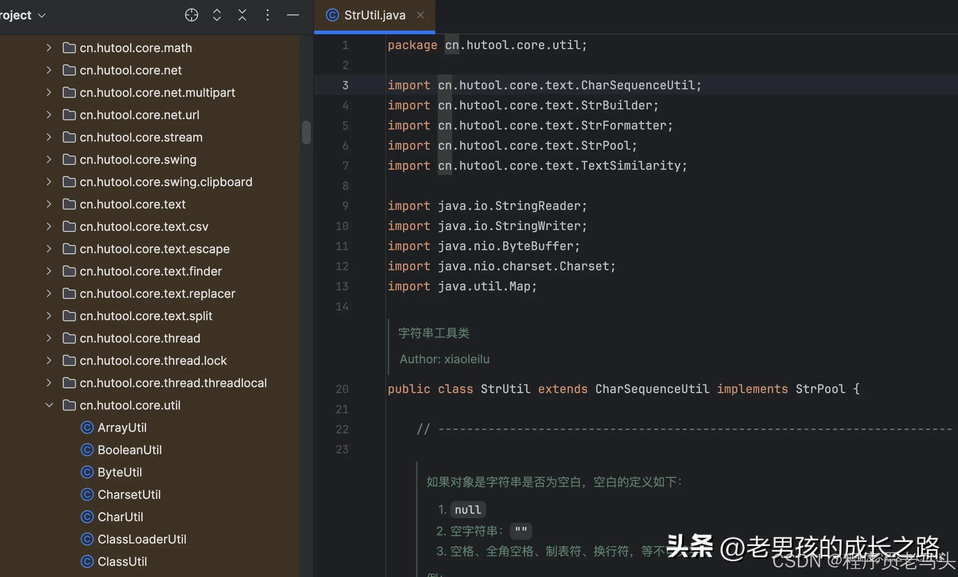Expand the cn.hutool.core.text.csv package
The height and width of the screenshot is (577, 958).
49,226
